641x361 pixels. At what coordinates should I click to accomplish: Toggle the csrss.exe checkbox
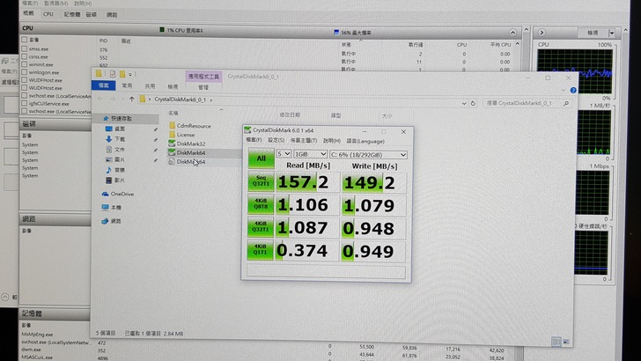(24, 56)
